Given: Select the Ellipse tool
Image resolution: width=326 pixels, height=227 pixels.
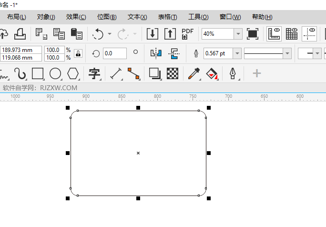Looking at the screenshot, I should 55,73.
